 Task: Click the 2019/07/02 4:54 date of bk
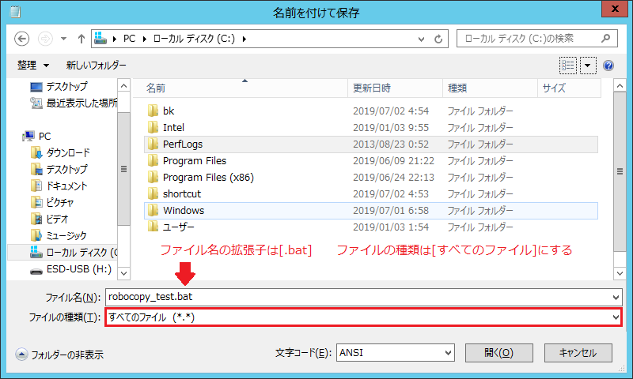tap(391, 111)
